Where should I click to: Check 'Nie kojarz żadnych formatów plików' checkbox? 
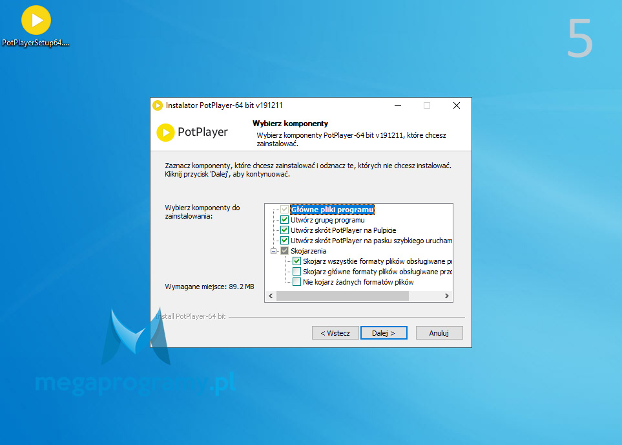pyautogui.click(x=296, y=282)
